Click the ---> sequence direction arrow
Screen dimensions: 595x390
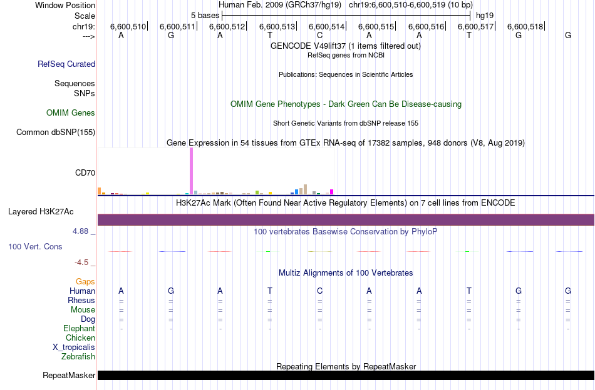[88, 36]
